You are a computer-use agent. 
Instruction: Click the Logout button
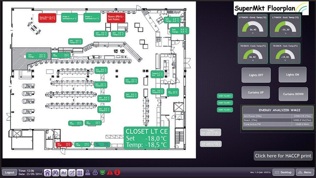coord(10,172)
